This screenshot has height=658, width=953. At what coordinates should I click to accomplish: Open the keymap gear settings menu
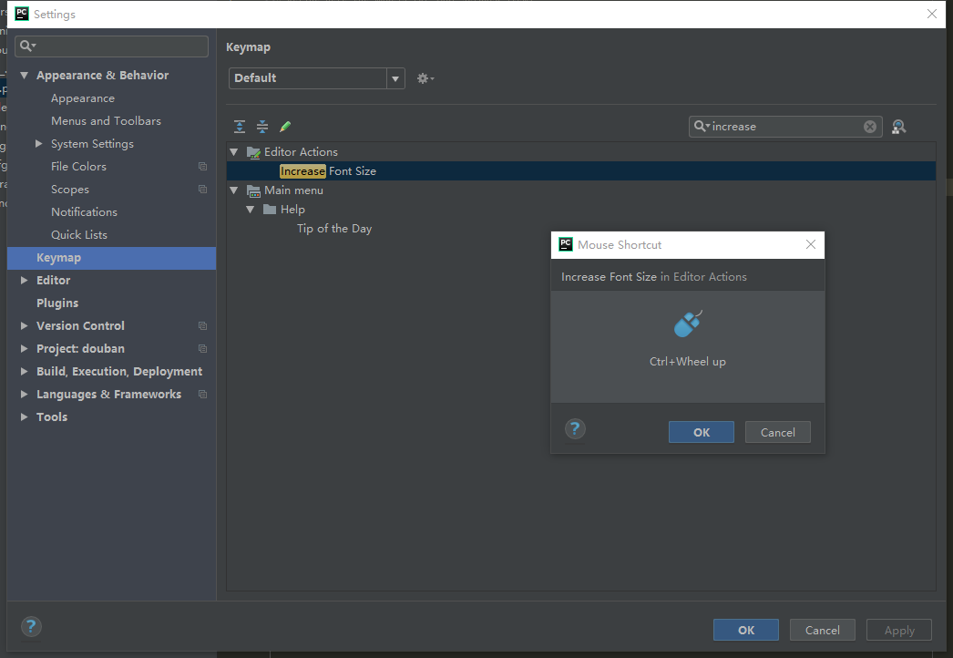[424, 78]
